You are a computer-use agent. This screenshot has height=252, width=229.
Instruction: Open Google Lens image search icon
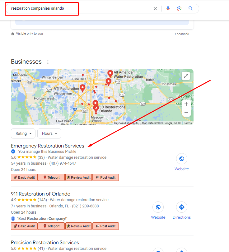tap(179, 8)
